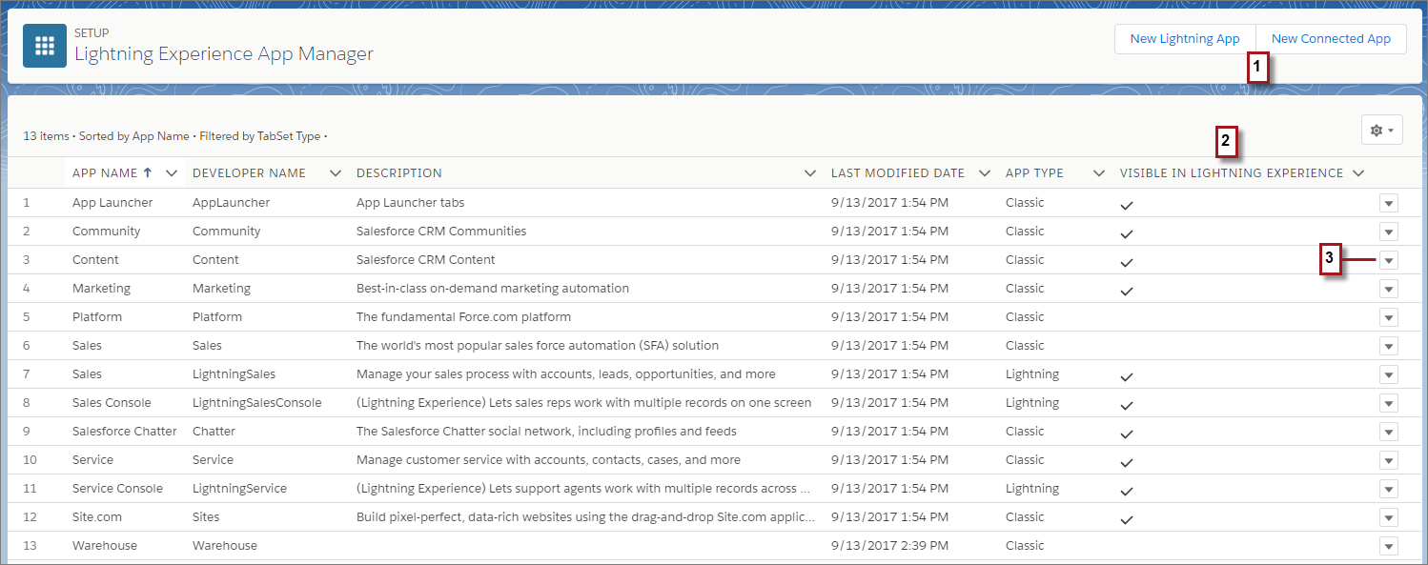
Task: Open the list view controls gear icon
Action: tap(1377, 130)
